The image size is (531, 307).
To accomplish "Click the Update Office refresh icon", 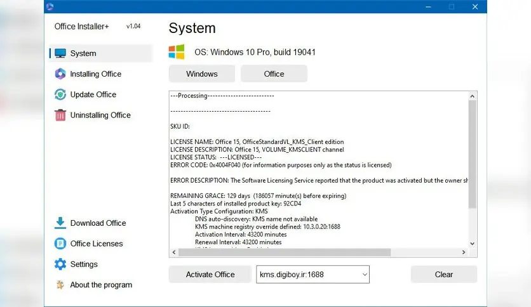I will [60, 95].
